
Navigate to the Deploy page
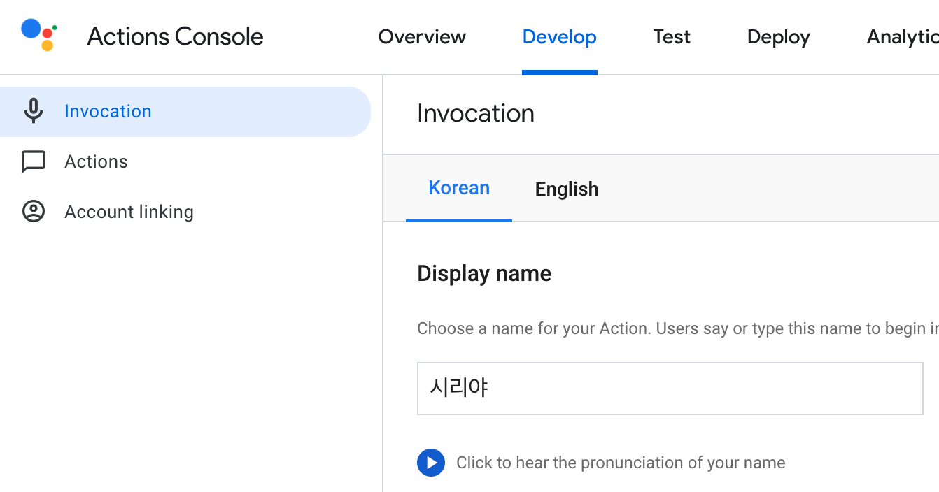click(x=778, y=37)
